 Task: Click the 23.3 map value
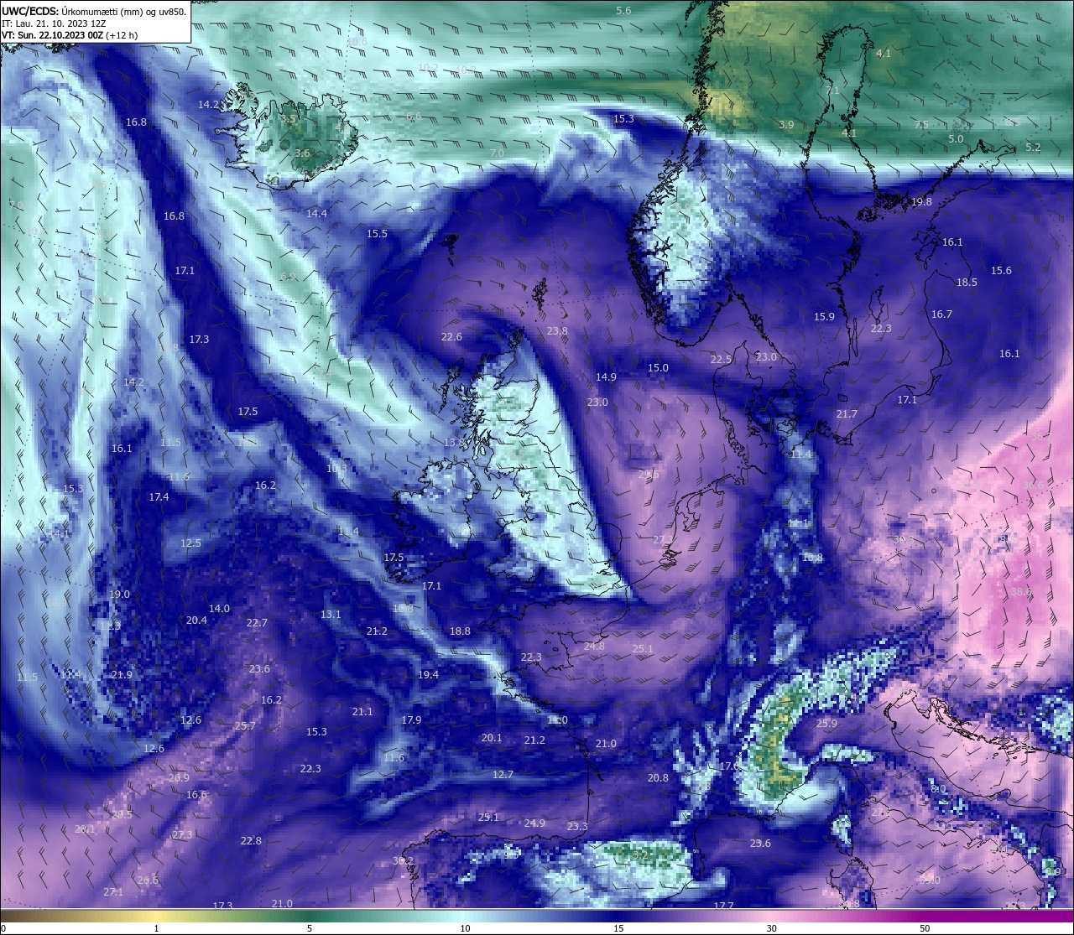click(x=577, y=827)
